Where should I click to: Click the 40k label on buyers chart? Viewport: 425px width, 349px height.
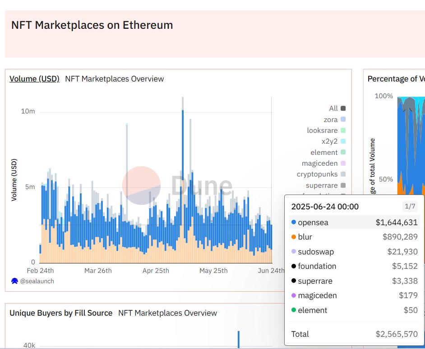click(29, 345)
